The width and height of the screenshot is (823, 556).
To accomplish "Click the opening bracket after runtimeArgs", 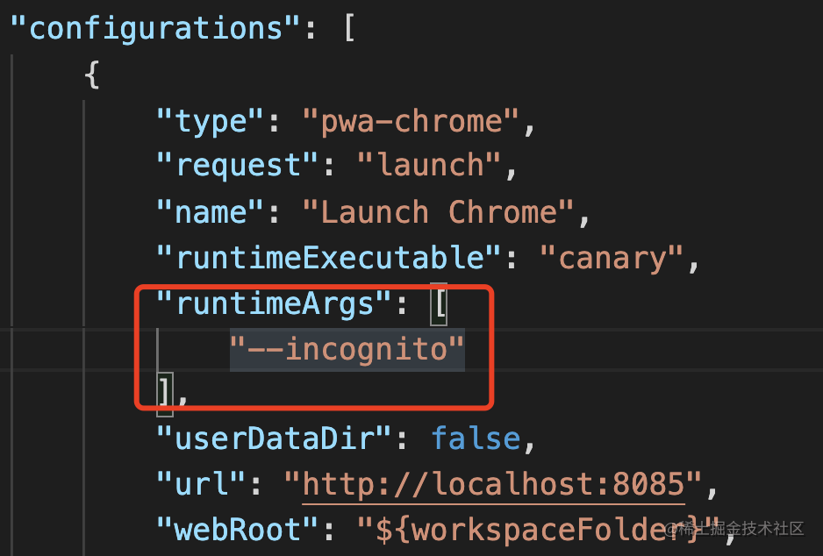I will point(438,304).
